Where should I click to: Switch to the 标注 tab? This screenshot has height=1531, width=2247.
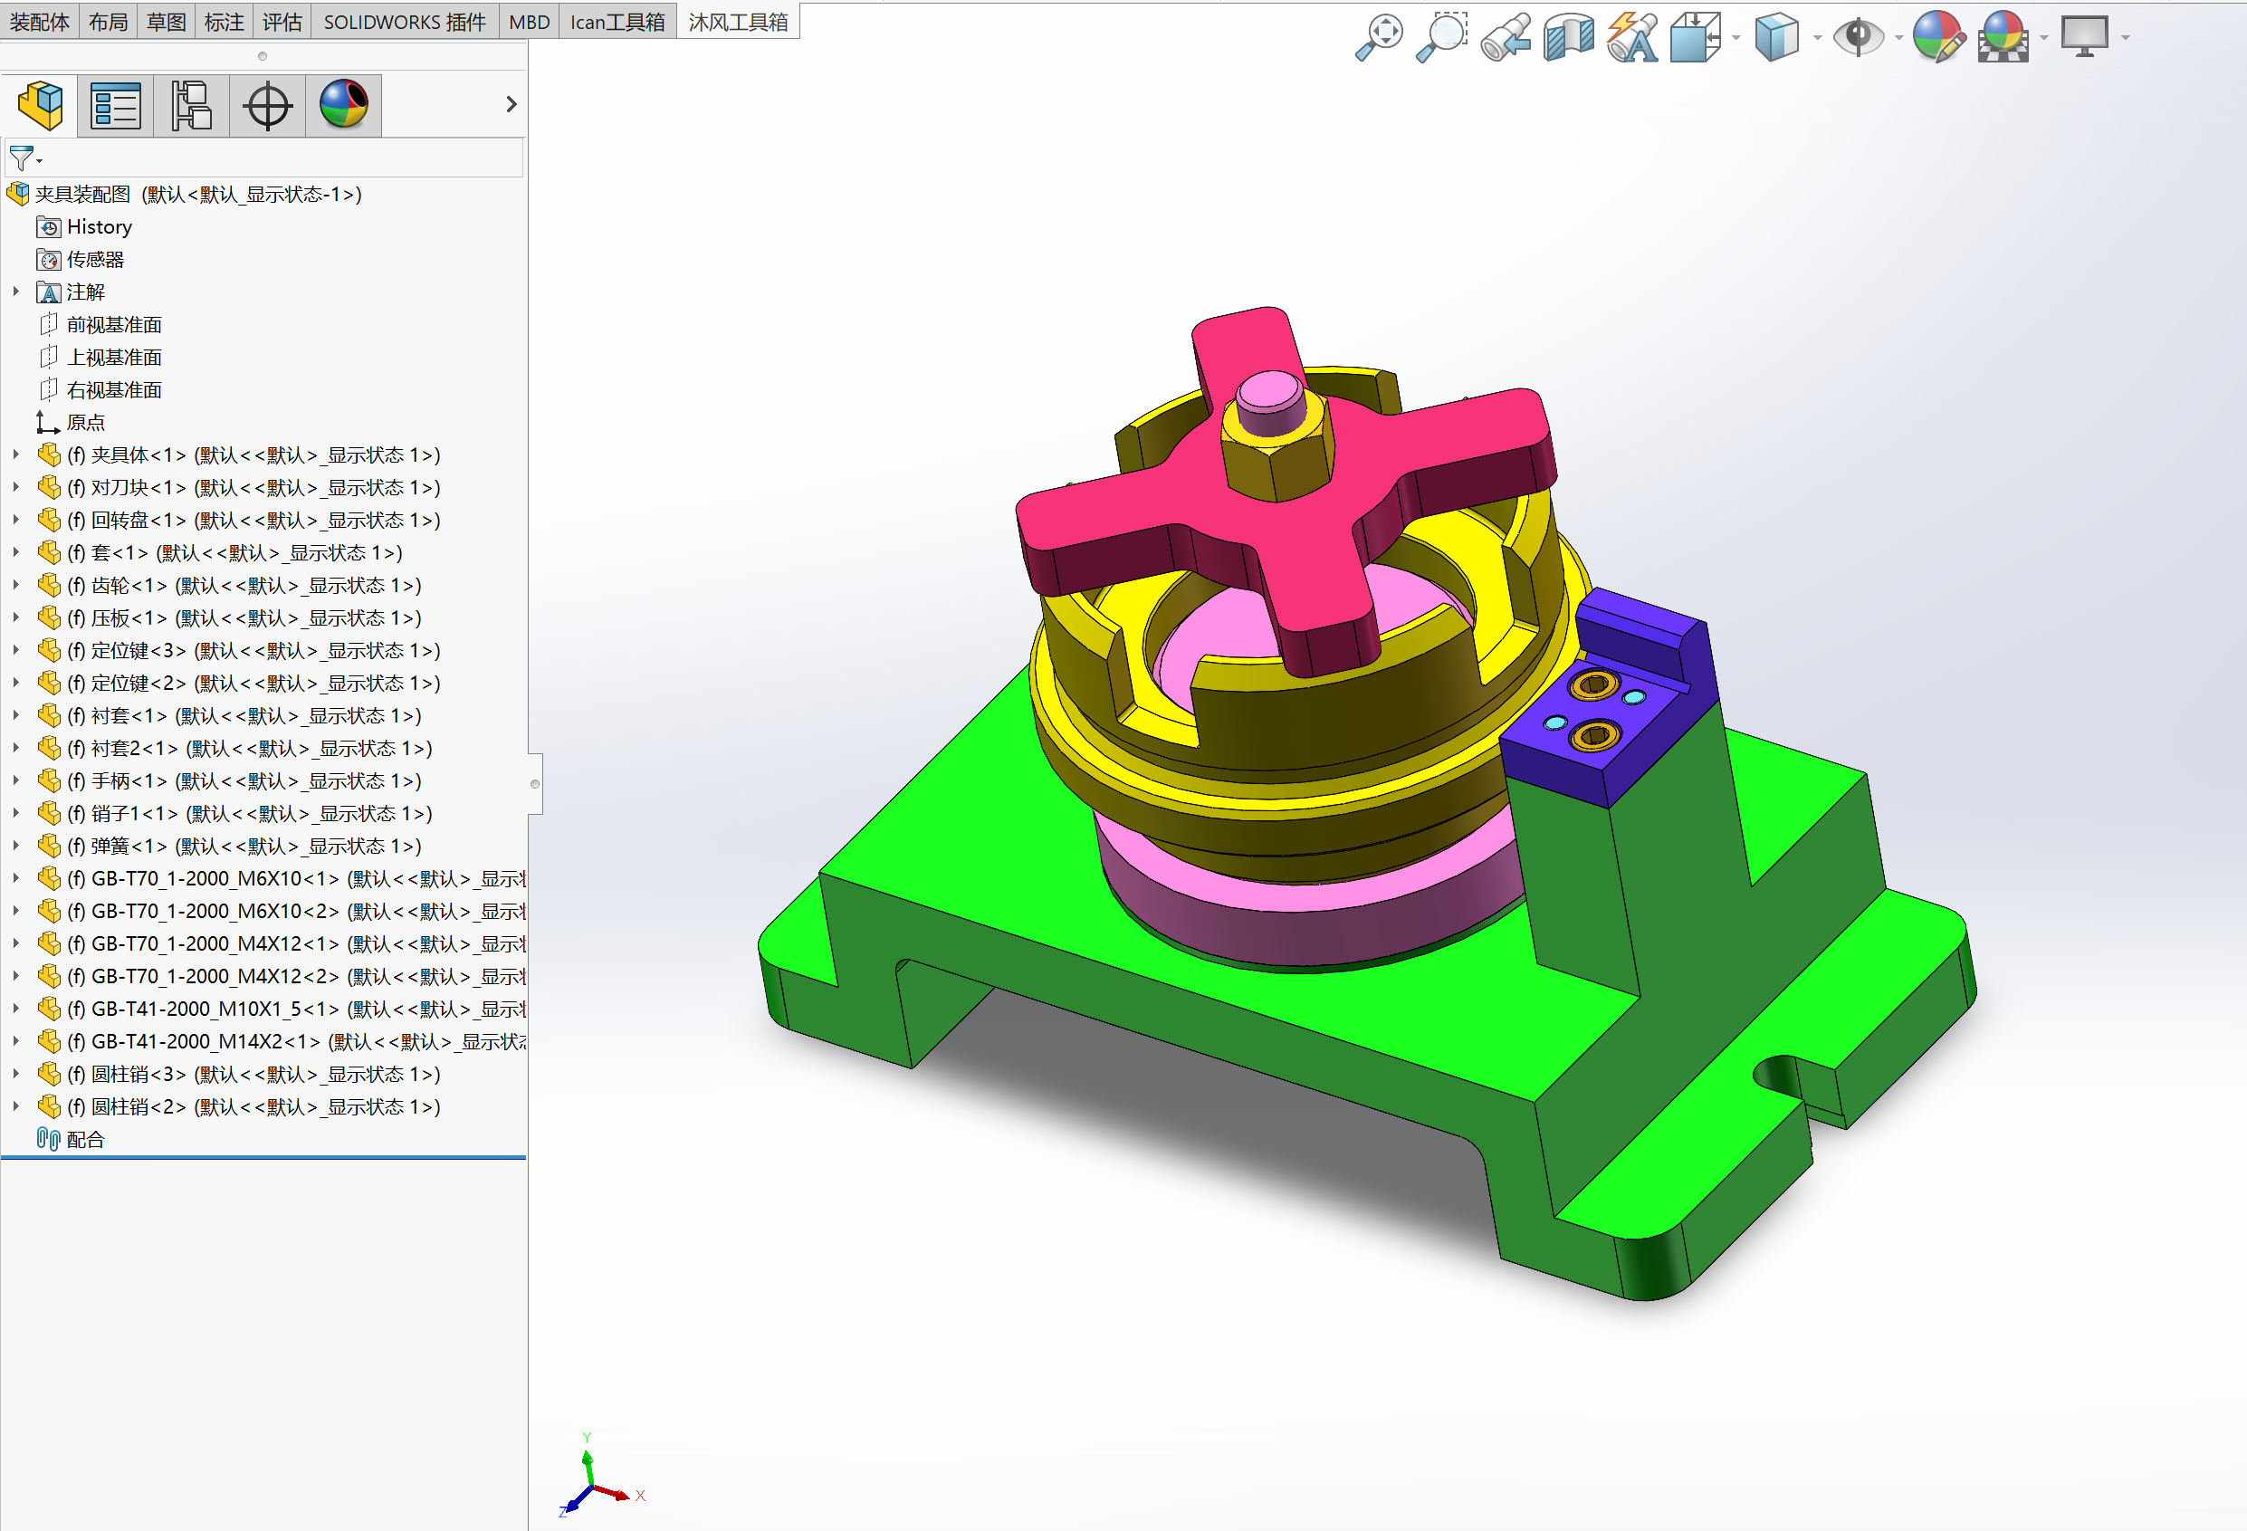(225, 23)
